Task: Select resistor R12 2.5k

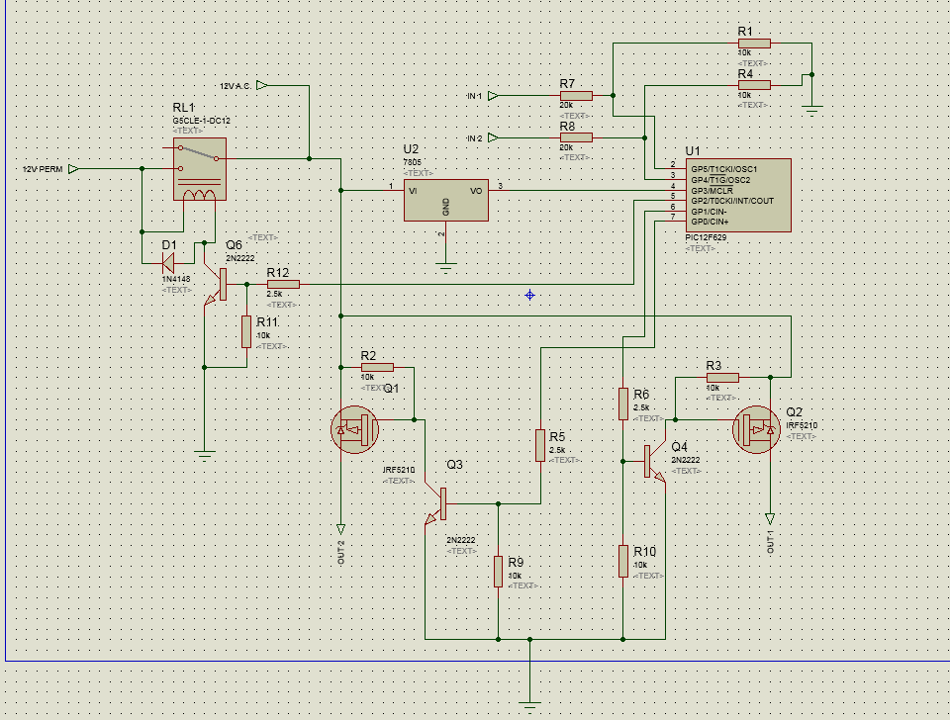Action: pyautogui.click(x=283, y=284)
